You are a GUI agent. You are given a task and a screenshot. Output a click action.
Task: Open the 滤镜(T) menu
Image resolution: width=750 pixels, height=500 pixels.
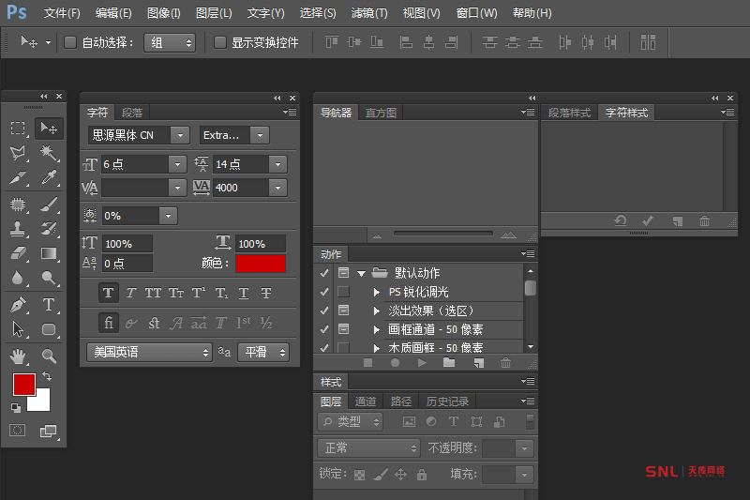368,13
